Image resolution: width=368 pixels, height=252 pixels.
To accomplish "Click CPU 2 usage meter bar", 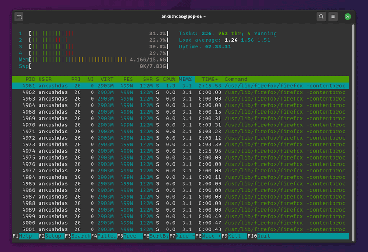I will coord(99,40).
